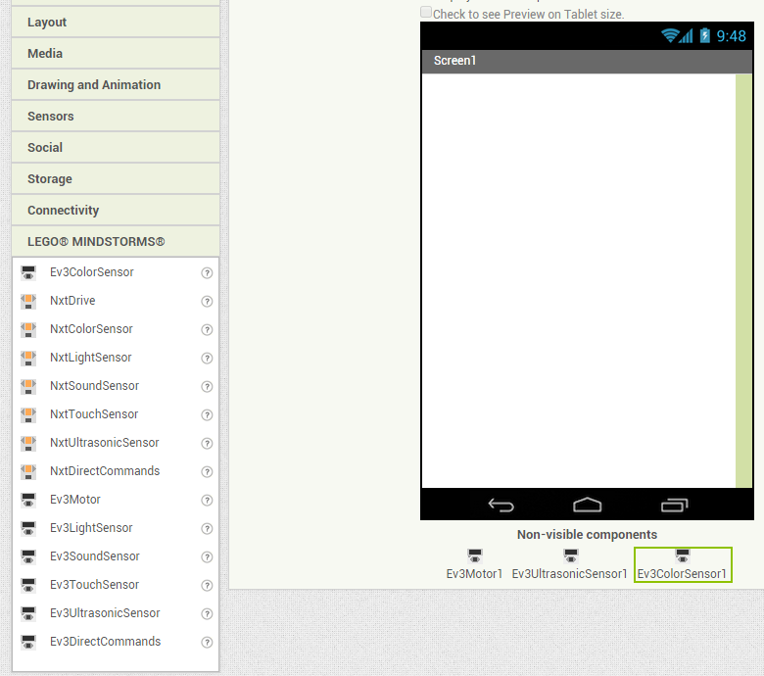
Task: Select NxtUltrasonicSensor from the palette
Action: [104, 443]
